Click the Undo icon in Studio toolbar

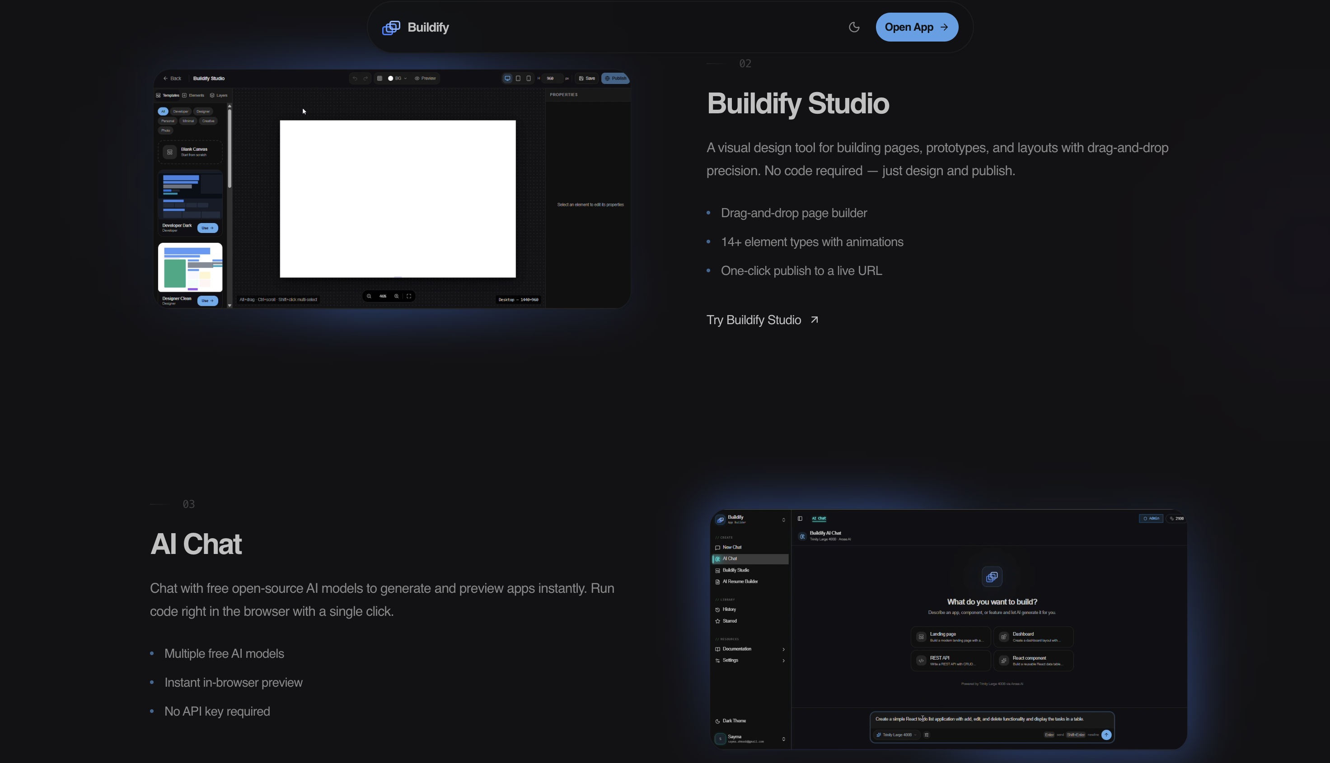[x=356, y=79]
